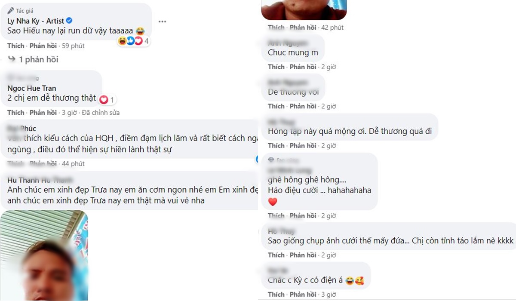516x301 pixels.
Task: Open the cropped photo thumbnail at top right
Action: tap(304, 9)
